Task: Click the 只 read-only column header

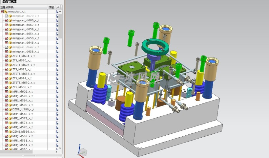Action: (58, 7)
